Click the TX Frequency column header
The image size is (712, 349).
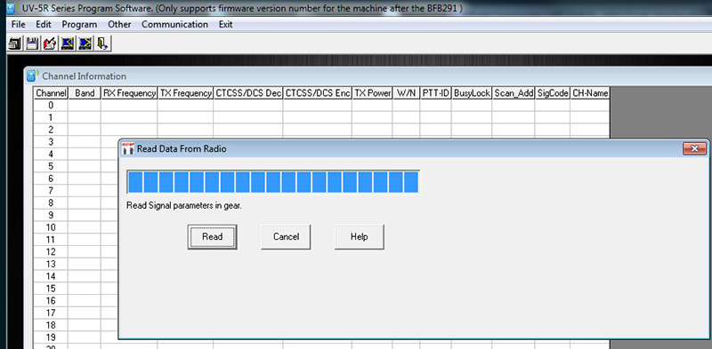(x=186, y=93)
